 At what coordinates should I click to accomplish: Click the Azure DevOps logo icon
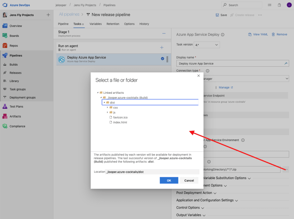pos(5,5)
